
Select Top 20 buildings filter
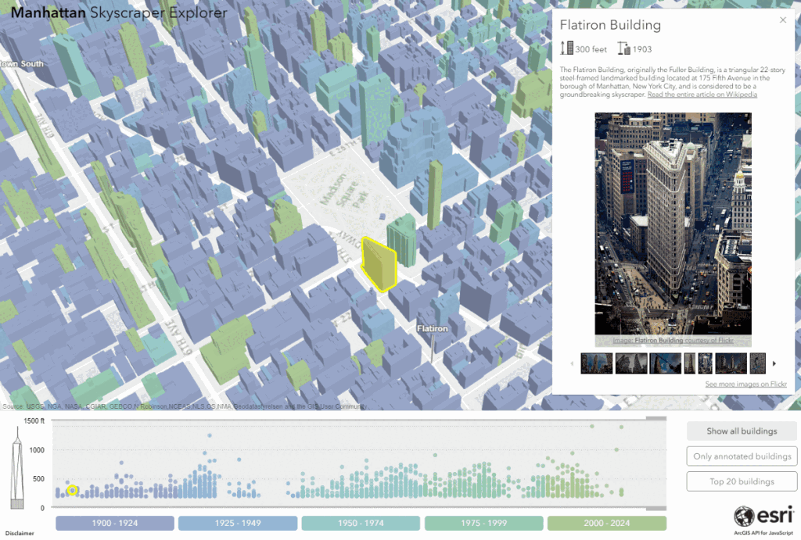click(742, 481)
